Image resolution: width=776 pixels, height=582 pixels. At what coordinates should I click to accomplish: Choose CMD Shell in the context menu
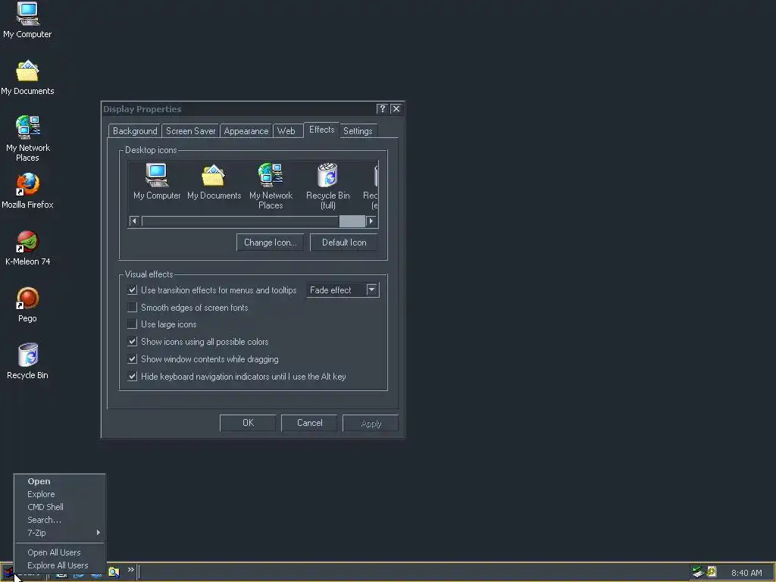pyautogui.click(x=59, y=507)
